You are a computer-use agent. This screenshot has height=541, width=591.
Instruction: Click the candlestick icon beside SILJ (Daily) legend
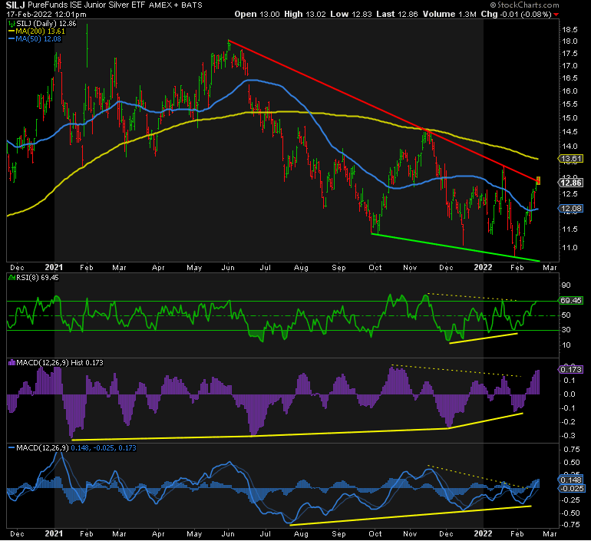coord(12,24)
